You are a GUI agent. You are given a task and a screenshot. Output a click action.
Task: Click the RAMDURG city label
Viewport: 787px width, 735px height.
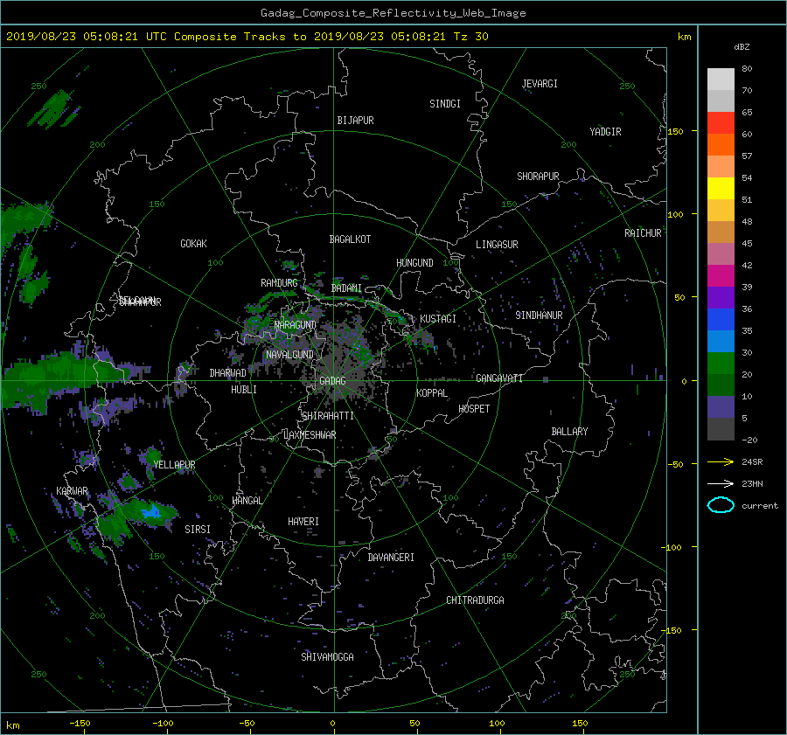(x=279, y=283)
